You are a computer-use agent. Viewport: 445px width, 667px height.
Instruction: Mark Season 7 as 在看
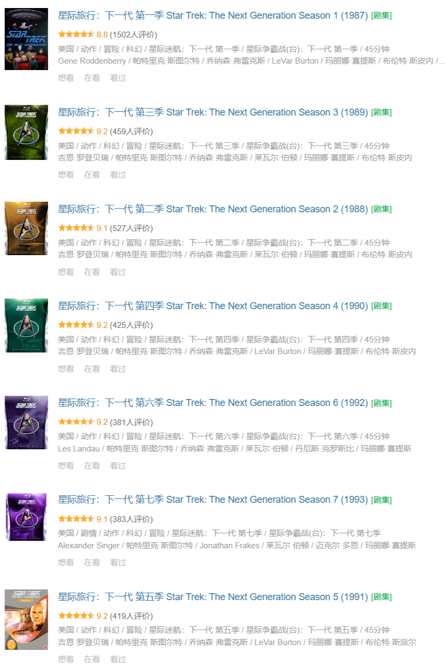(x=92, y=562)
